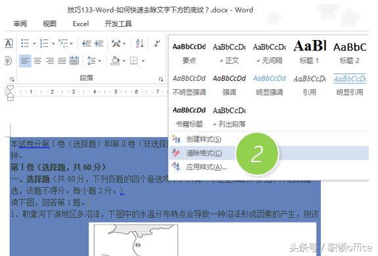
Task: Apply the 明显引用 style
Action: (350, 85)
